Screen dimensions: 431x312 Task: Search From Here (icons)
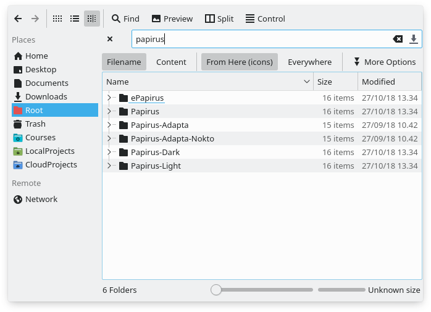pyautogui.click(x=240, y=62)
